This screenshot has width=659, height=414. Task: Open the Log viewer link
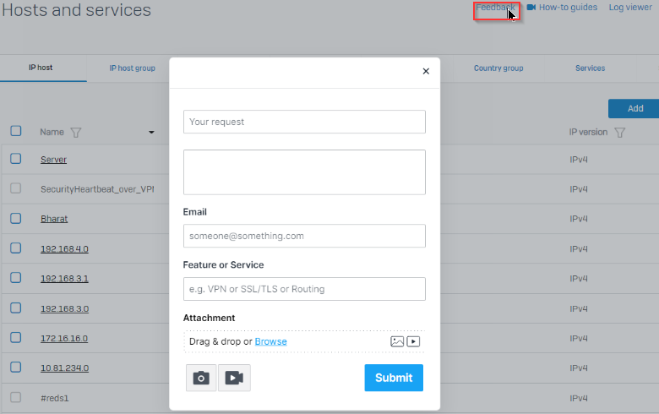(630, 7)
